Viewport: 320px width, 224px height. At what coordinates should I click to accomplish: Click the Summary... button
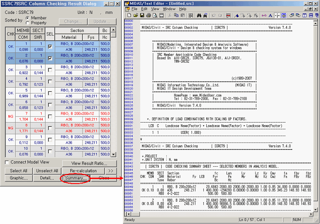click(x=76, y=178)
